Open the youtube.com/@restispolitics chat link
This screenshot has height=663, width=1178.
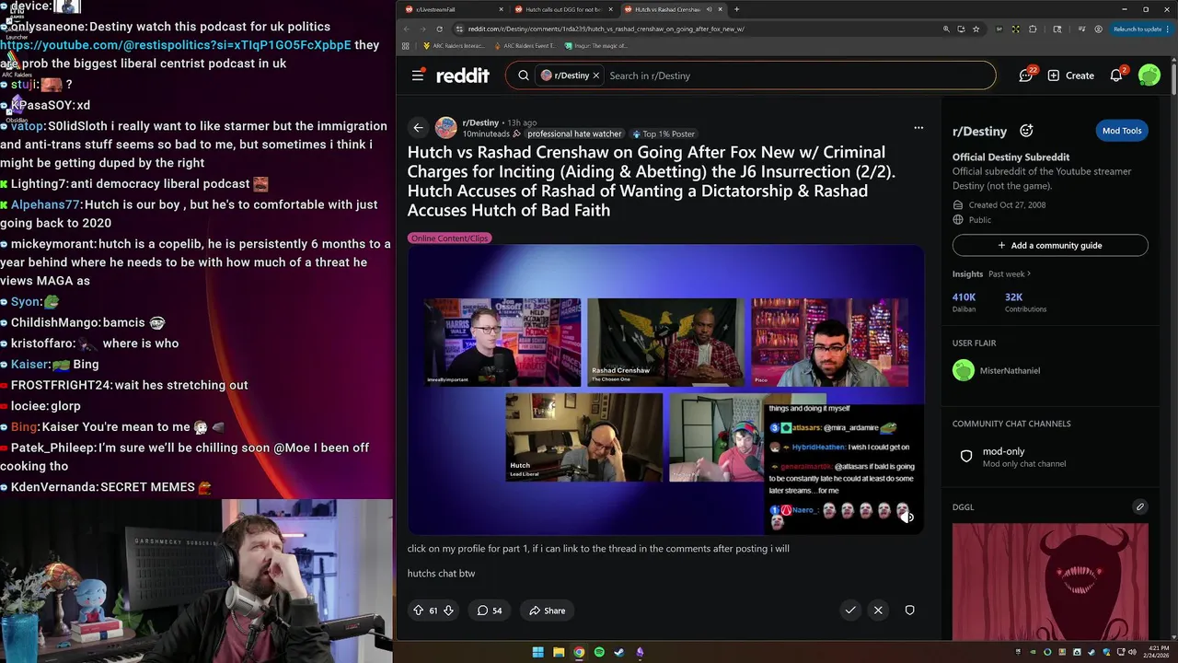(x=176, y=44)
